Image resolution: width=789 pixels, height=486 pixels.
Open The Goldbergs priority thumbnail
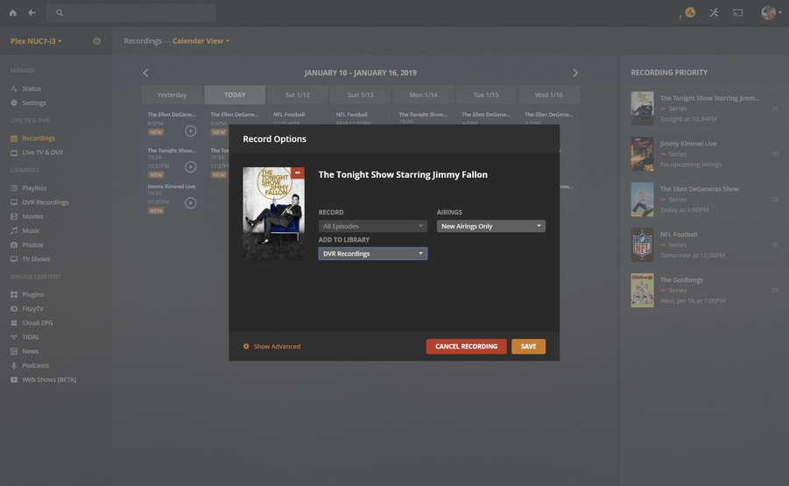point(642,291)
